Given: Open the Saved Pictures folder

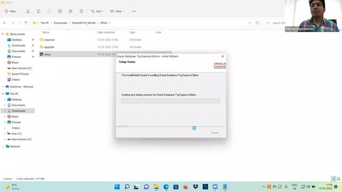Looking at the screenshot, I should (20, 74).
